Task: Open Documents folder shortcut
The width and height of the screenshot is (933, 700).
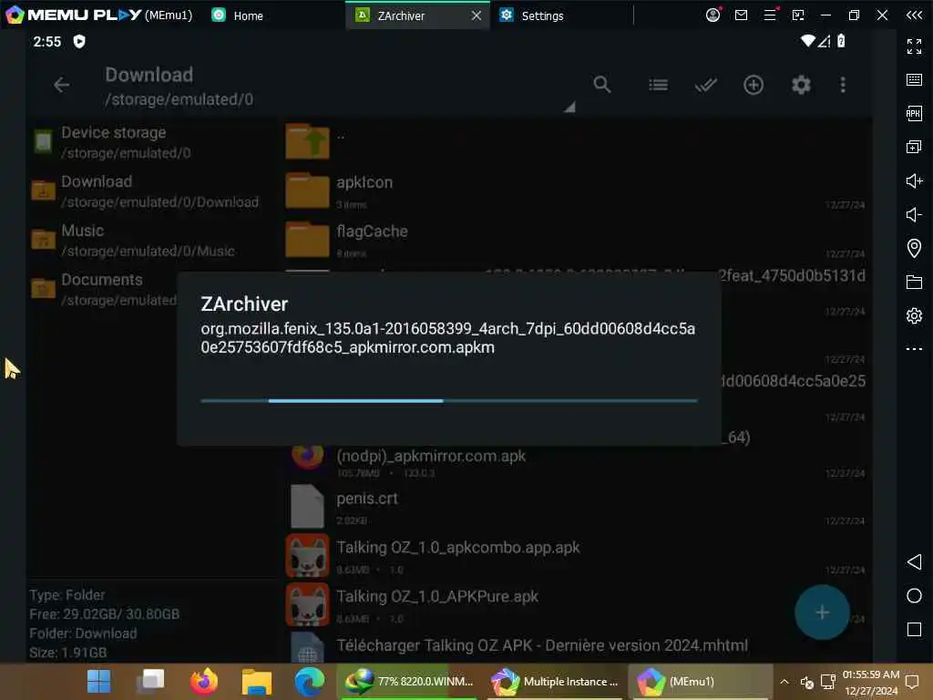Action: pyautogui.click(x=104, y=289)
